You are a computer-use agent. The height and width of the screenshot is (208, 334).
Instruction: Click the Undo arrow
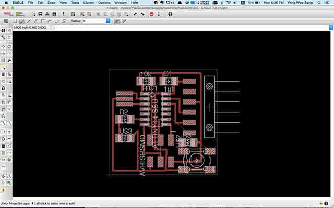pos(136,14)
